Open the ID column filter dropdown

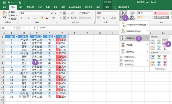click(x=16, y=37)
